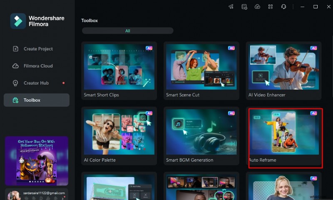Click the sardarsaira11122@gmail.com account email
333x200 pixels.
coord(44,193)
